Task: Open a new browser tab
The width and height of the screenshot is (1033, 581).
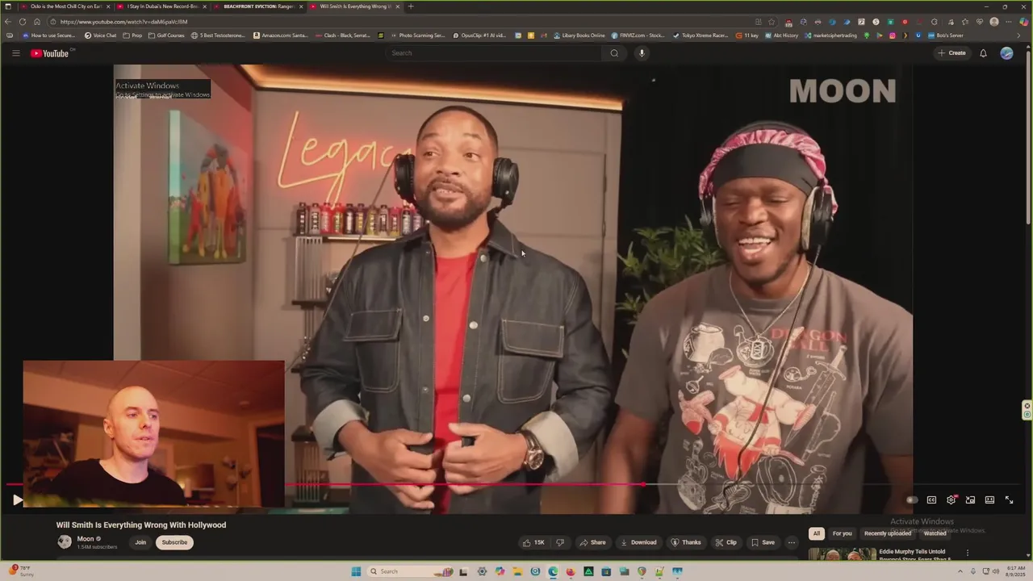Action: point(411,6)
